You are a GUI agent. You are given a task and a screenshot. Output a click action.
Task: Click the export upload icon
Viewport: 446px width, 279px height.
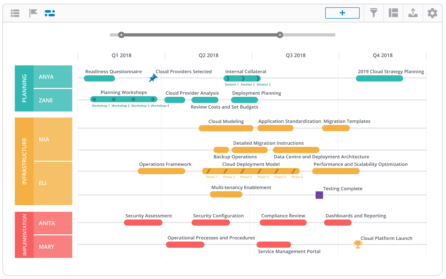point(413,13)
